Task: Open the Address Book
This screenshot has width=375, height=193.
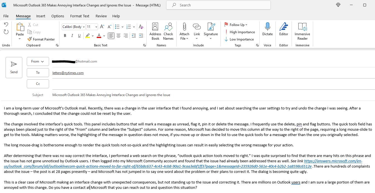Action: pyautogui.click(x=155, y=31)
